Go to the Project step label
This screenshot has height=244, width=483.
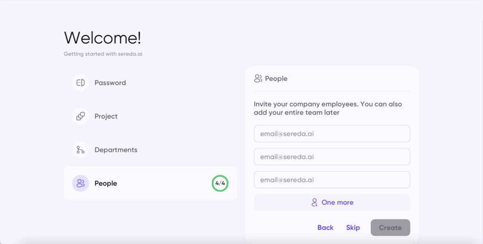(106, 116)
